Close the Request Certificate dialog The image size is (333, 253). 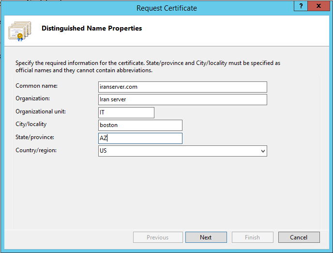point(318,6)
